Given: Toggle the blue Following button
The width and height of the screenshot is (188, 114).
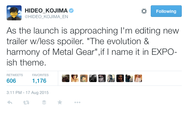Looking at the screenshot, I should pyautogui.click(x=166, y=11).
